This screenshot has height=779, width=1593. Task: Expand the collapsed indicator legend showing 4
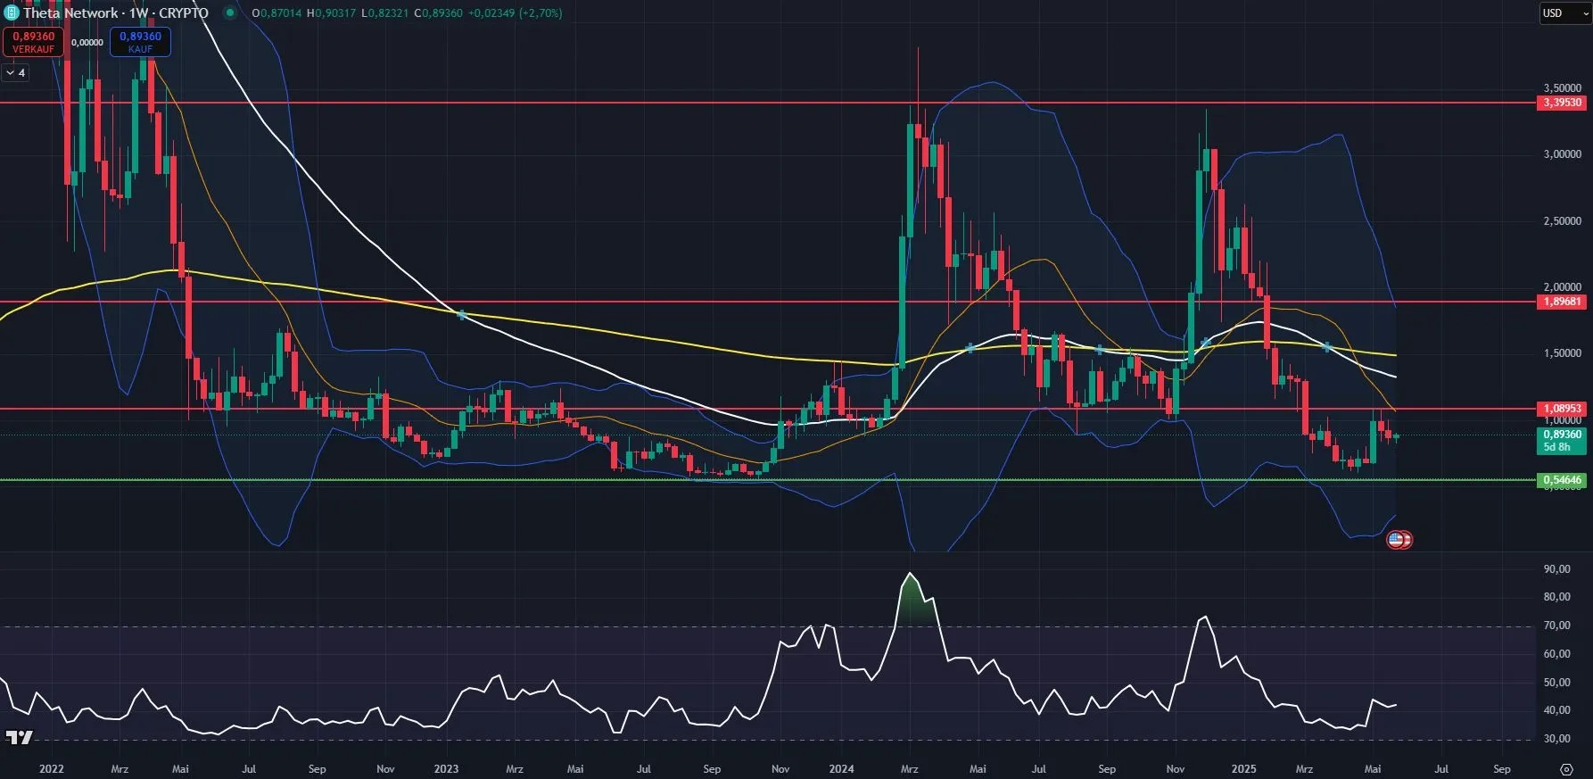[x=16, y=72]
